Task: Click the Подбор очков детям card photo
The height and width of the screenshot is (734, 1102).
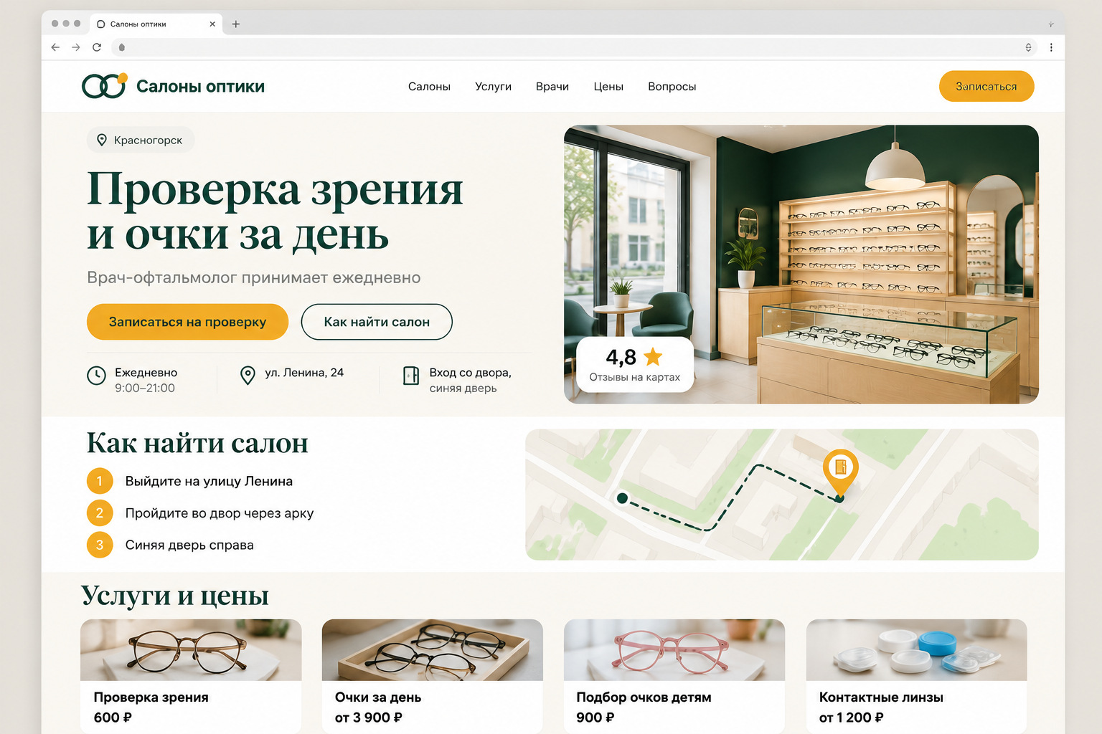Action: [x=674, y=650]
